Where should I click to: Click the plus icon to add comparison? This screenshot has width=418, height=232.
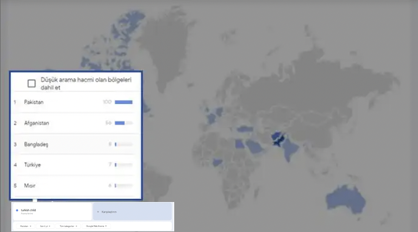pos(98,212)
